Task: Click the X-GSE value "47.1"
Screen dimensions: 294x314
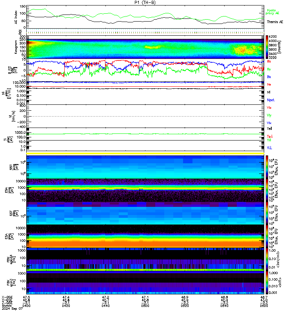Action: tap(145, 298)
